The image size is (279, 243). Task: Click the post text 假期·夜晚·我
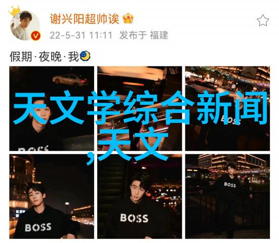click(x=44, y=57)
